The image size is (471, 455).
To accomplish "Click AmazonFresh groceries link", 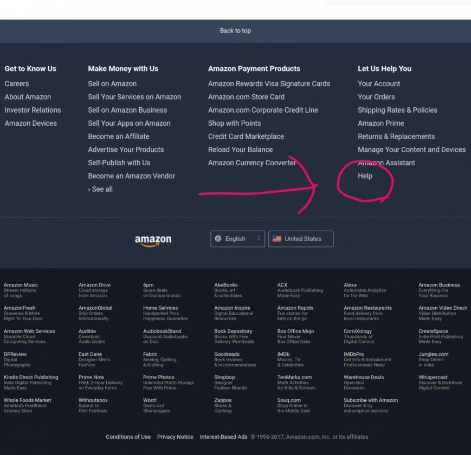I will point(23,313).
